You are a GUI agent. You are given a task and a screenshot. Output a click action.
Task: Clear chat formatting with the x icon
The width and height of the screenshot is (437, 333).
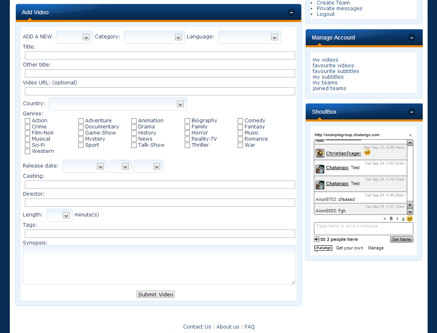click(x=384, y=218)
